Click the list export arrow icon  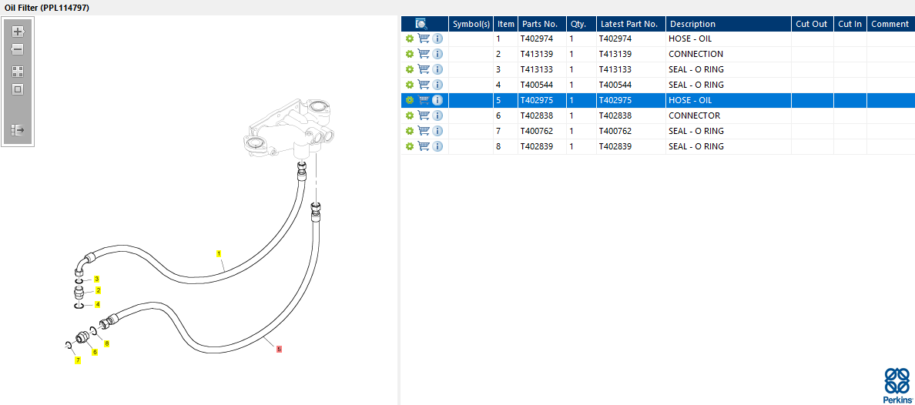(x=18, y=130)
